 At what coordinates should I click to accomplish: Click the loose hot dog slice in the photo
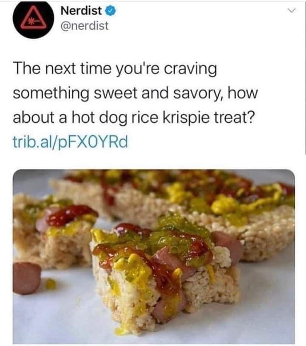26,278
